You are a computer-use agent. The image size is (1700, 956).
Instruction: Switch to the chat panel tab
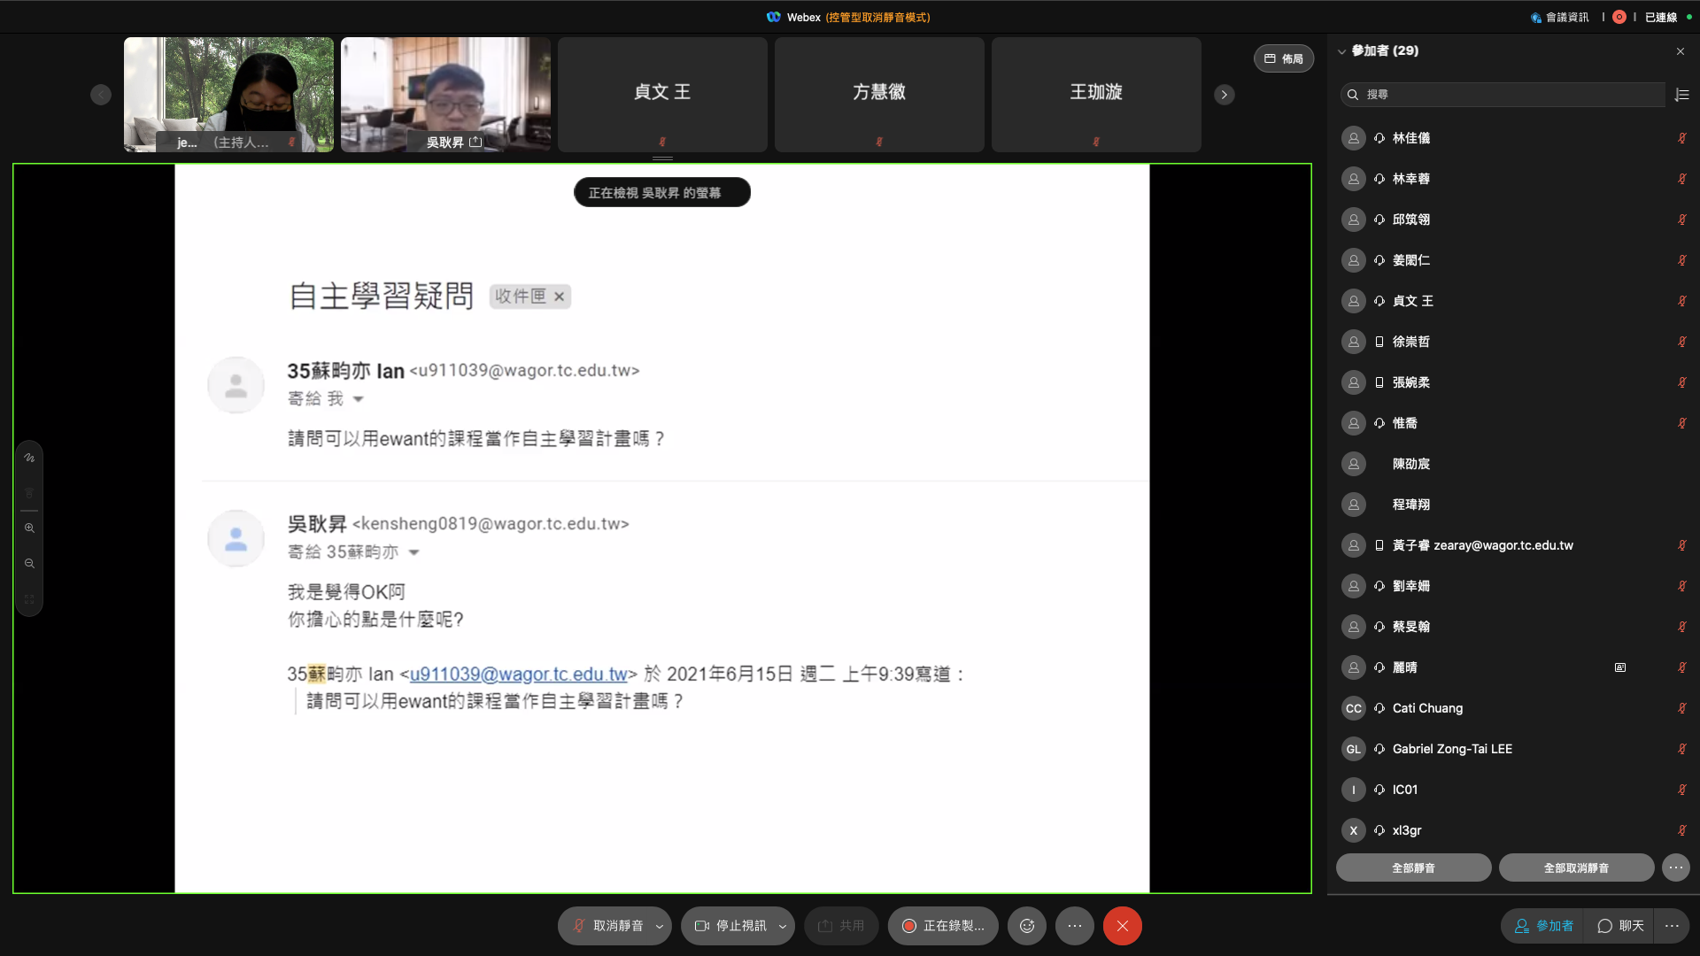pyautogui.click(x=1620, y=926)
